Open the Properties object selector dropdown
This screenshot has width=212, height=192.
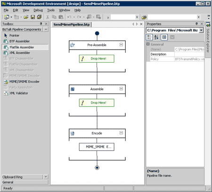point(201,30)
